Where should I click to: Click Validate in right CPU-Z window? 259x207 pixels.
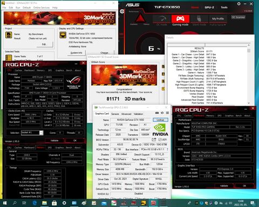click(x=224, y=186)
